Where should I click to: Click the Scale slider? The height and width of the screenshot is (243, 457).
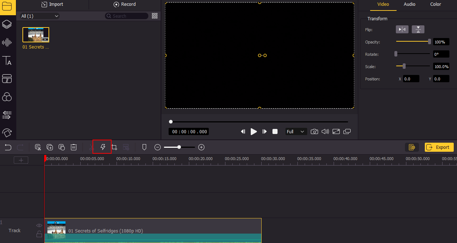tap(413, 66)
